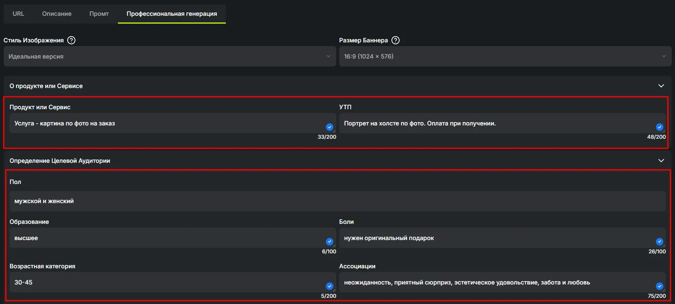Screen dimensions: 675x304
Task: Click blue checkmark in Ассоциации field
Action: tap(659, 286)
